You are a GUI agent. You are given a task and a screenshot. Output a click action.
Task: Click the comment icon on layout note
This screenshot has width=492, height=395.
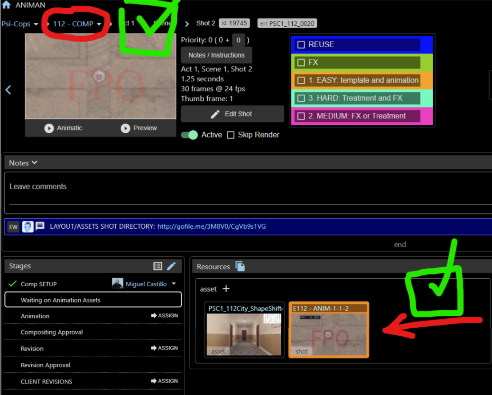click(40, 226)
